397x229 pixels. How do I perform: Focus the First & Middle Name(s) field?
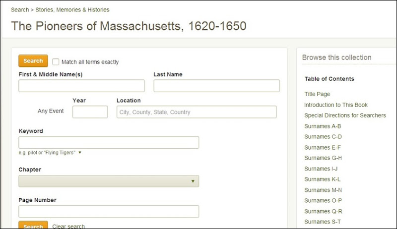[81, 86]
